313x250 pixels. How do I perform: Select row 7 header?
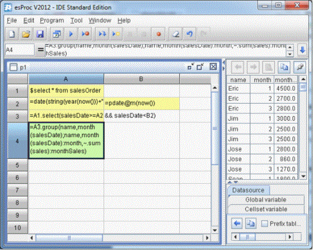18,190
